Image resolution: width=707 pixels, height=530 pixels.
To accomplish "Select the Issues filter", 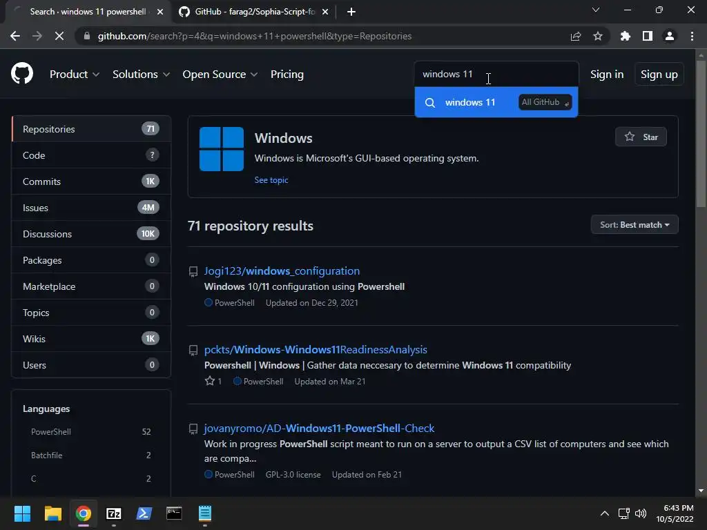I will point(91,208).
